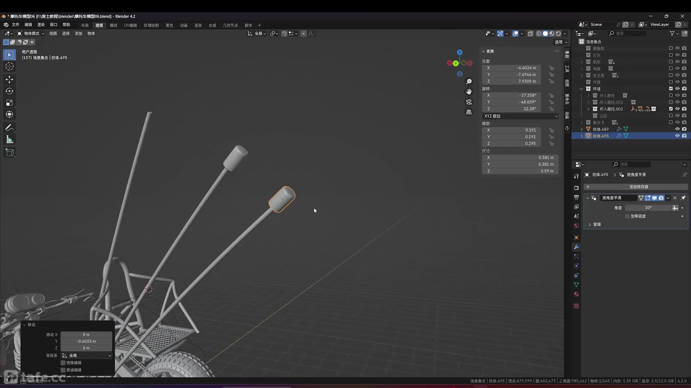
Task: Select the Select Box tool
Action: (10, 55)
